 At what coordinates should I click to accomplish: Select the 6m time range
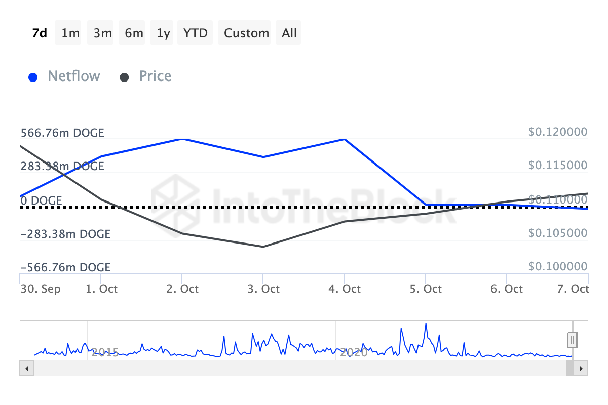point(134,33)
